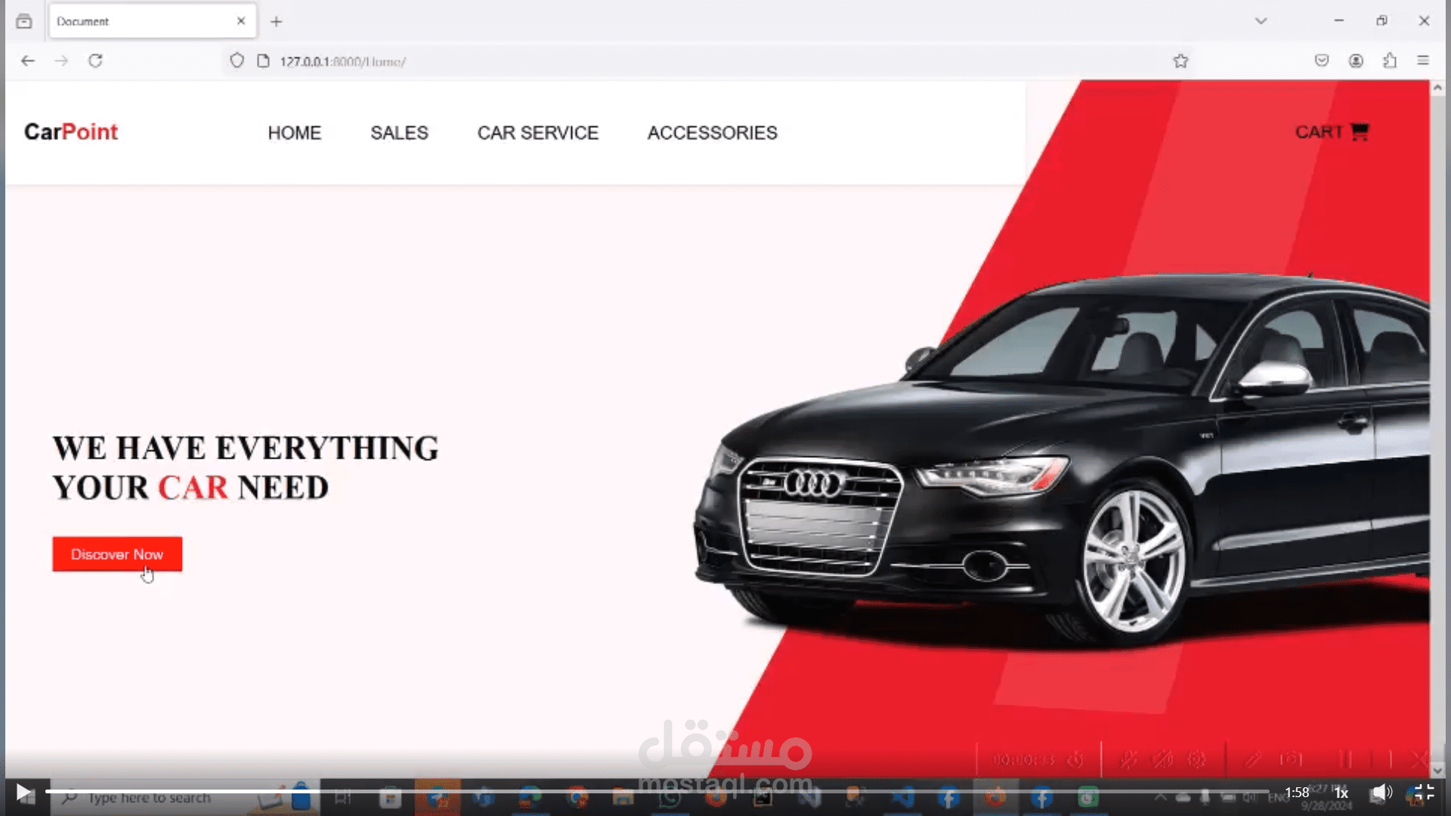Click the bookmark star in address bar

coord(1180,60)
